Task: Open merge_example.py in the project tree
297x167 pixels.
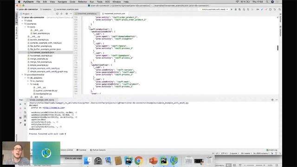Action: pyautogui.click(x=39, y=59)
